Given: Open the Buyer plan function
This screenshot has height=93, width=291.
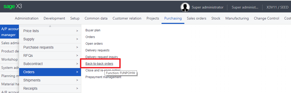Looking at the screenshot, I should [x=93, y=30].
